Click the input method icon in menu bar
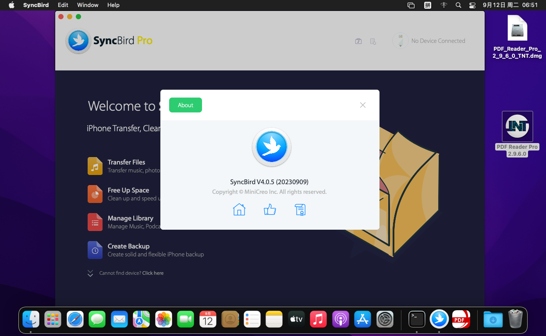This screenshot has height=336, width=546. click(427, 5)
